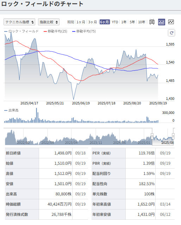Click the 時価総額 value 40,424百万円
Screen dimensions: 181x225
[60, 204]
